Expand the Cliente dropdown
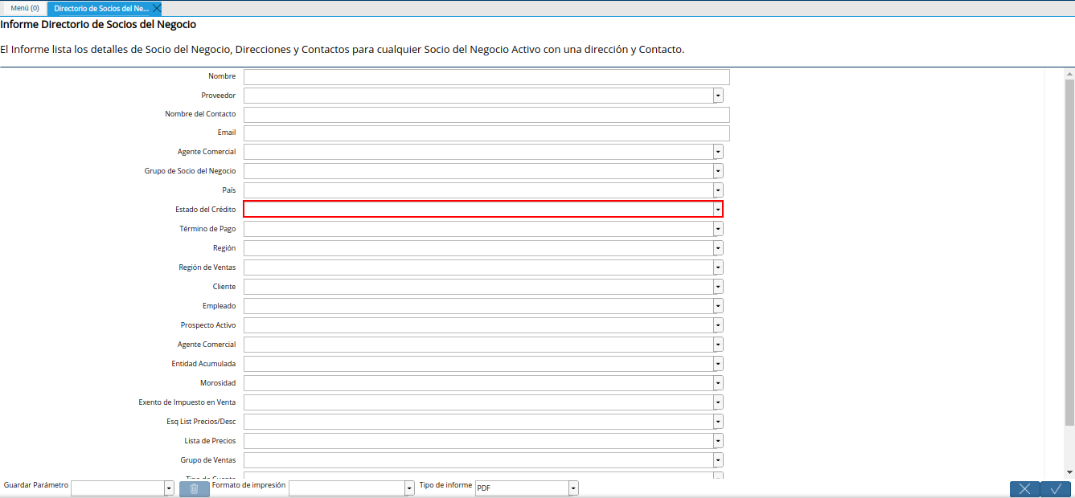Viewport: 1075px width, 498px height. coord(718,287)
